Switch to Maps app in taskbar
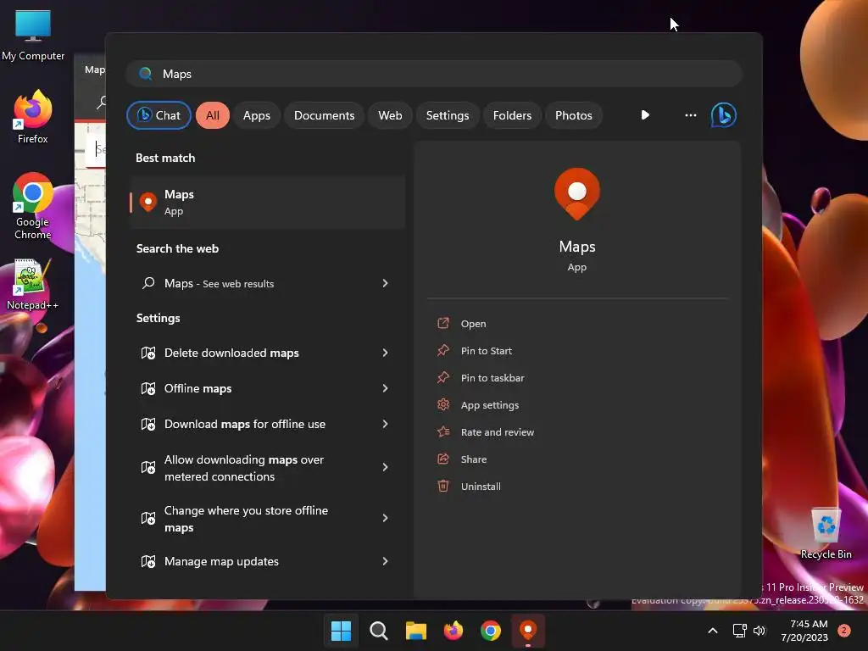This screenshot has height=651, width=868. tap(527, 631)
